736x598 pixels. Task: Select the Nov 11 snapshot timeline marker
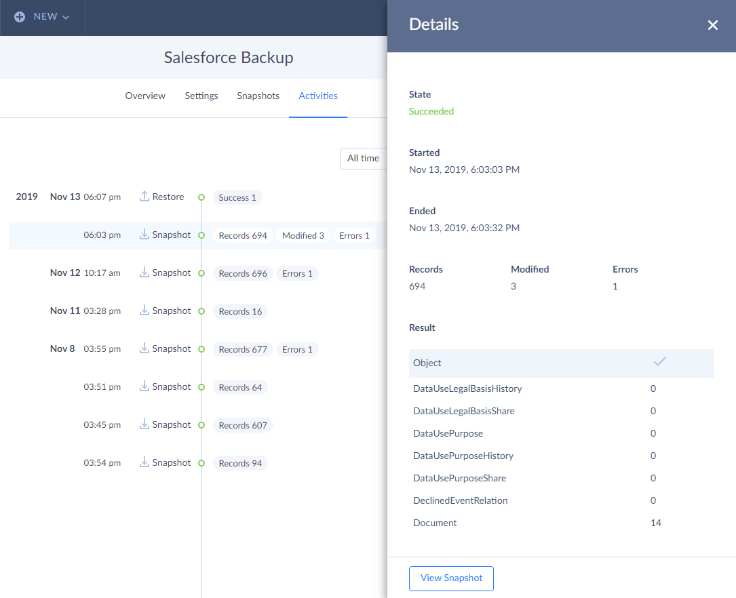point(201,311)
